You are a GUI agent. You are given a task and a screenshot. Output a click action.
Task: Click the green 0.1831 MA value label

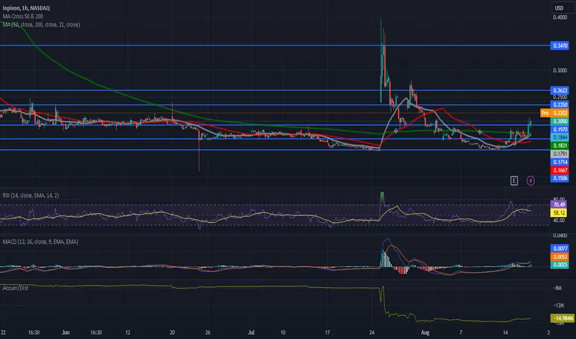click(x=560, y=145)
